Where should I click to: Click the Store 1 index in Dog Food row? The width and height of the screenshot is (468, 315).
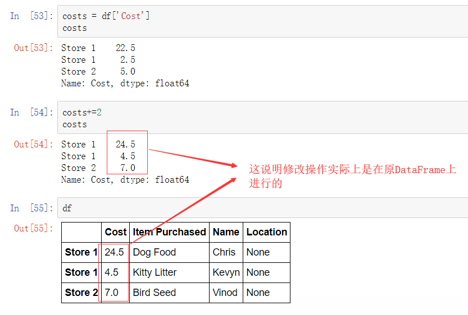[81, 252]
